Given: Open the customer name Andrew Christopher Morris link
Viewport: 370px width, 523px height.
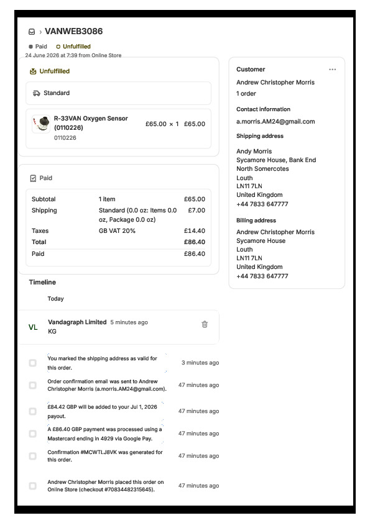Looking at the screenshot, I should pos(275,83).
